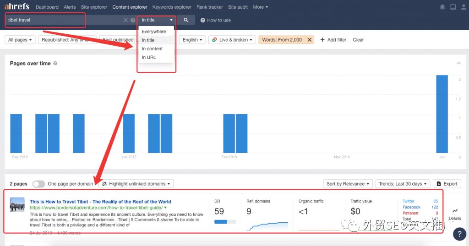Open the Live & broken filter dropdown

232,40
